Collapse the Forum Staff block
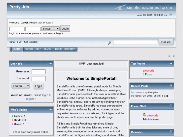183x137 pixels. (171, 106)
